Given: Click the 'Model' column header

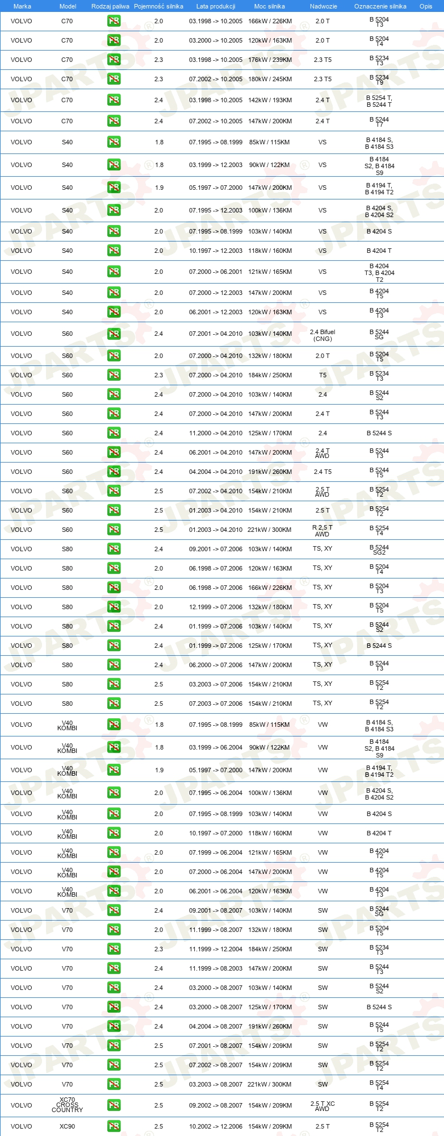Looking at the screenshot, I should pos(68,6).
